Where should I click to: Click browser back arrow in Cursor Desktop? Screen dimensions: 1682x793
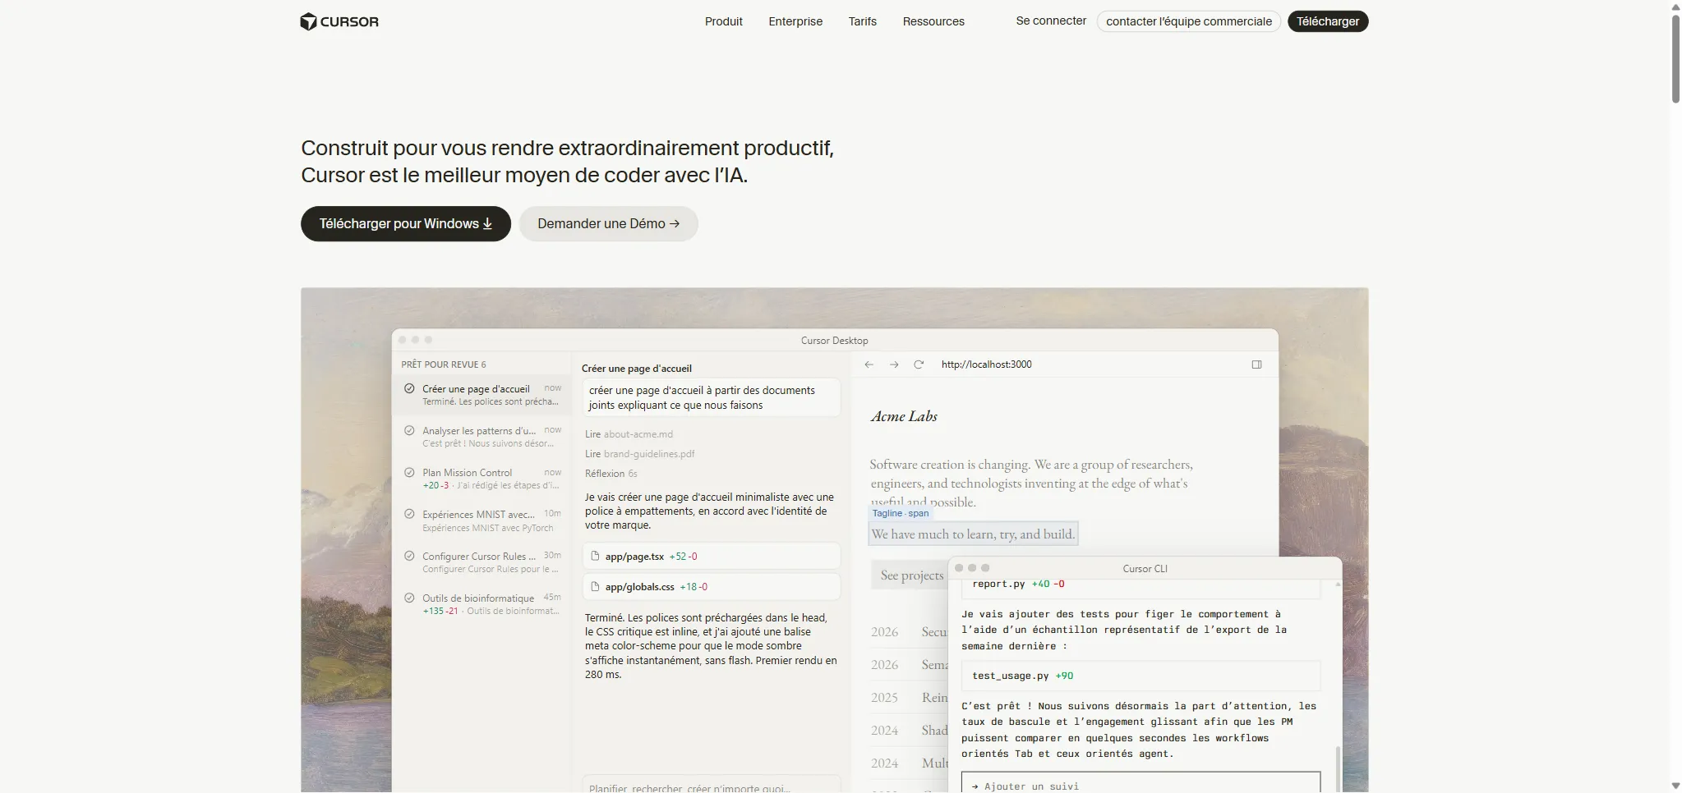tap(869, 364)
